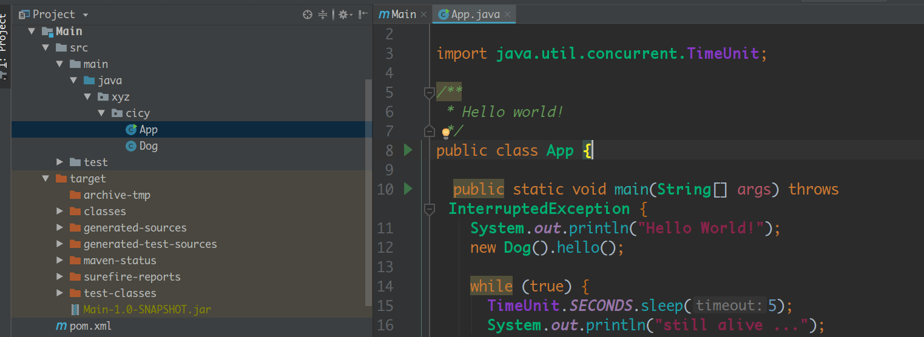Click the Project panel vertical scrollbar
The image size is (924, 337).
(x=368, y=192)
